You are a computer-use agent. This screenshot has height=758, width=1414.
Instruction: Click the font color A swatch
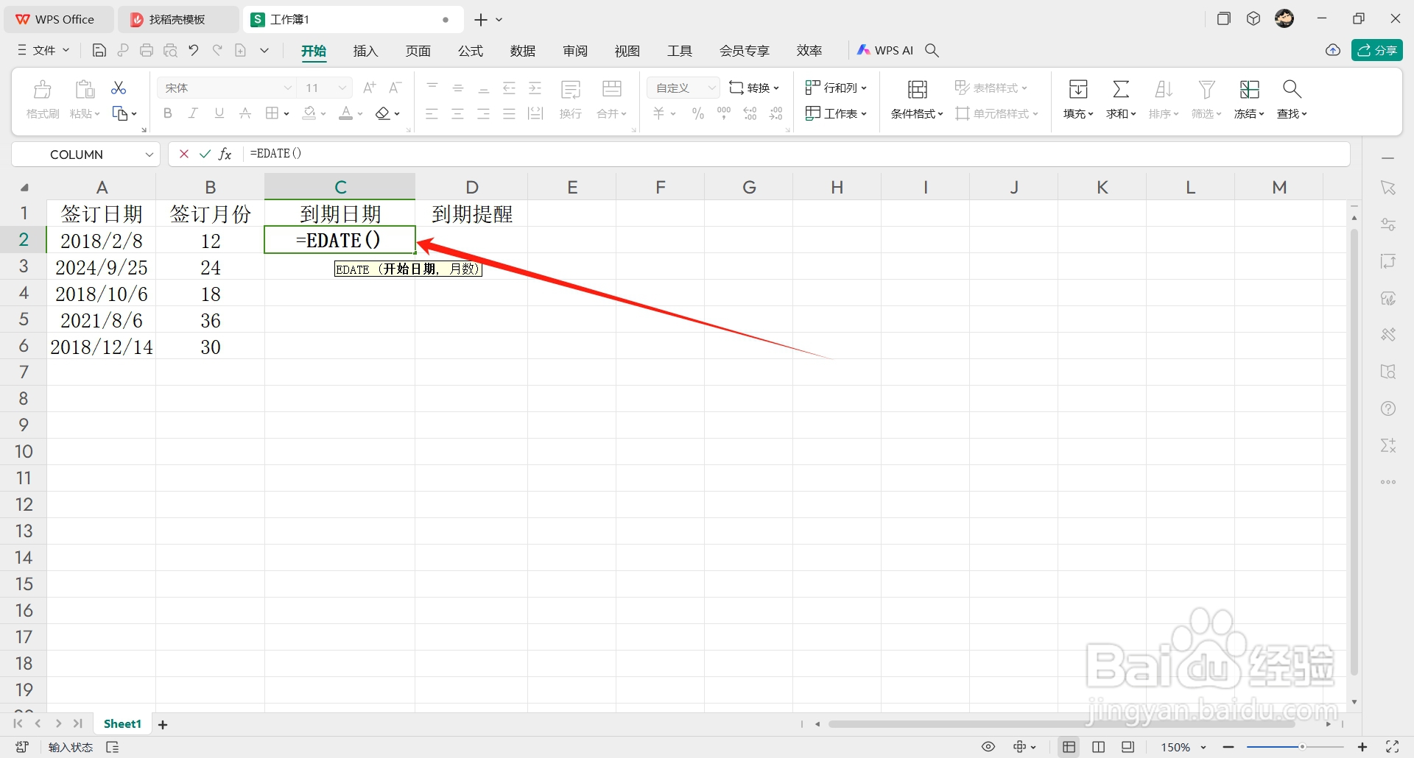[345, 113]
